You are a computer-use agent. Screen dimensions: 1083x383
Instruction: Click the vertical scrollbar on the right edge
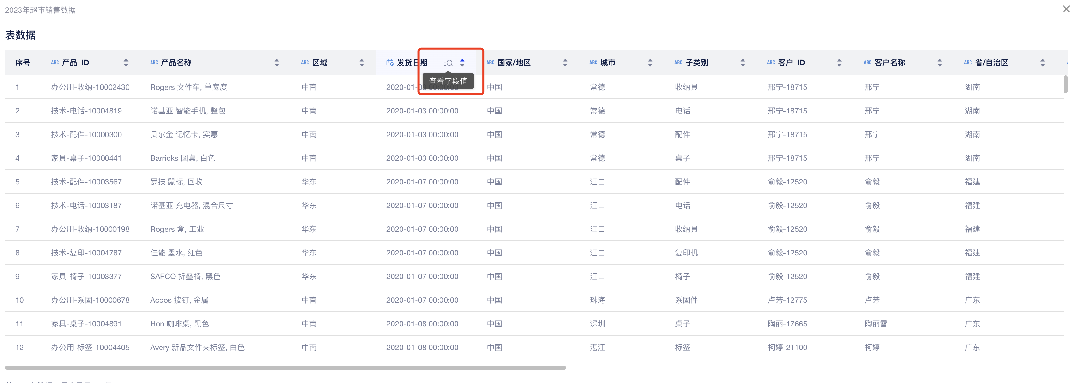[1065, 84]
